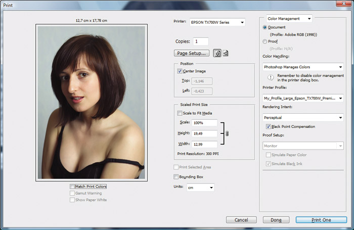Image resolution: width=354 pixels, height=230 pixels.
Task: Select portrait paper orientation icon
Action: point(217,53)
